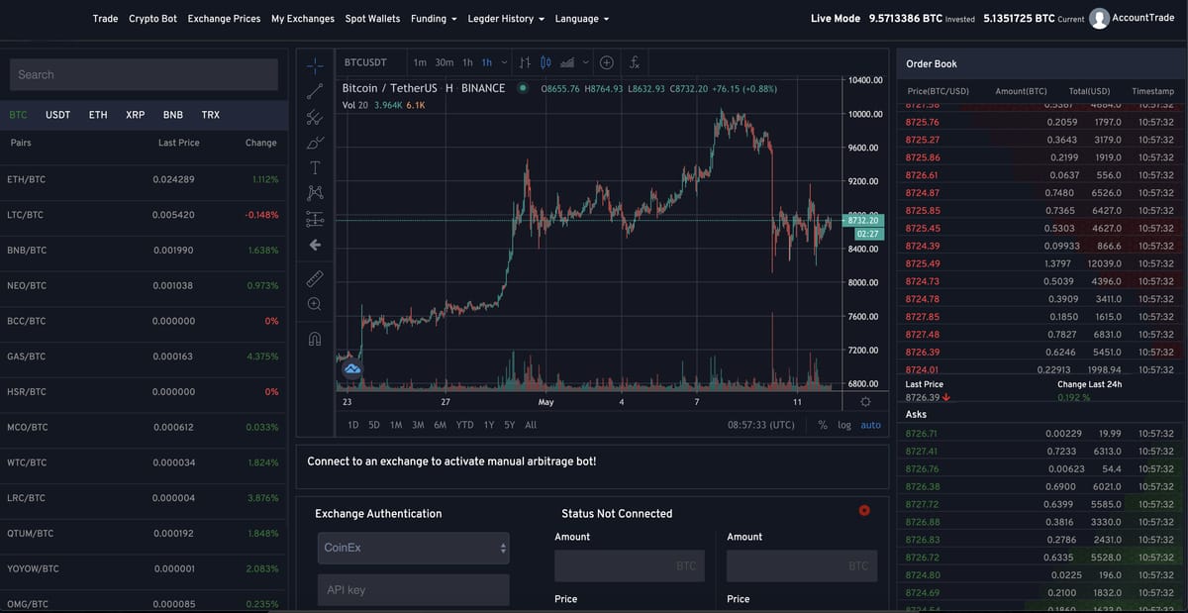This screenshot has height=613, width=1188.
Task: Enable the magnet snap mode
Action: coord(315,340)
